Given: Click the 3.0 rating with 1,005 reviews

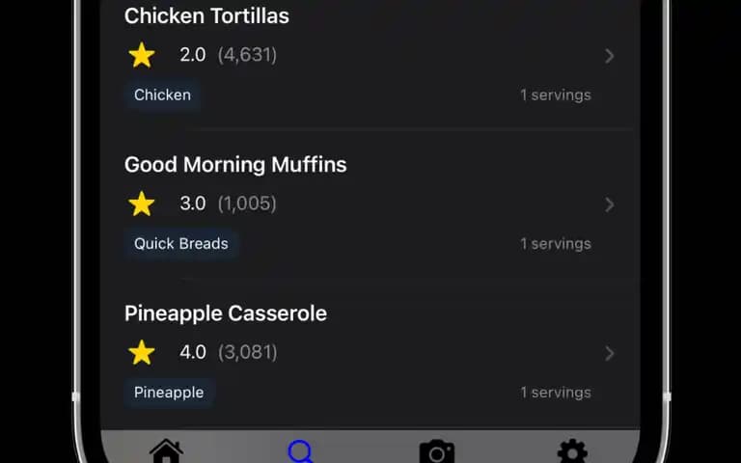Looking at the screenshot, I should click(x=228, y=204).
